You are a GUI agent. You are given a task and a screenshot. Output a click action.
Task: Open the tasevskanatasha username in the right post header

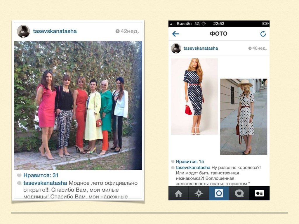(201, 48)
